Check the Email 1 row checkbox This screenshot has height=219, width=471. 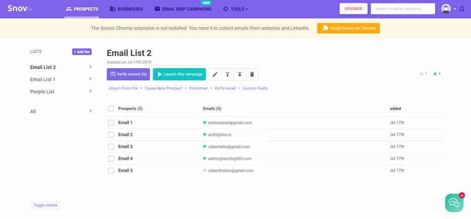pyautogui.click(x=111, y=123)
